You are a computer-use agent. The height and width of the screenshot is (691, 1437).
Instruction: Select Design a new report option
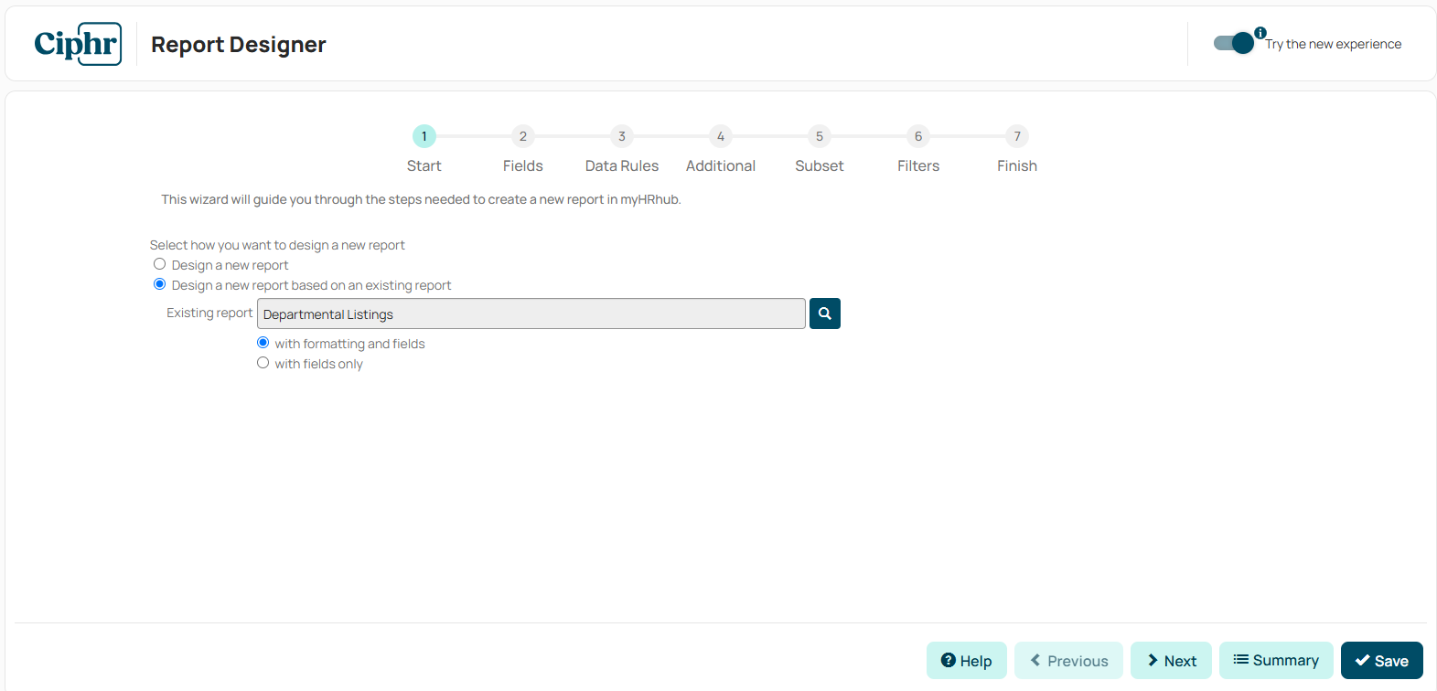coord(160,264)
